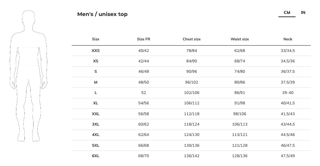Switch units to the CM tab

[287, 13]
